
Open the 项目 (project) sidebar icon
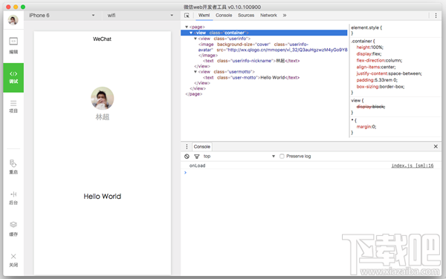tap(13, 106)
